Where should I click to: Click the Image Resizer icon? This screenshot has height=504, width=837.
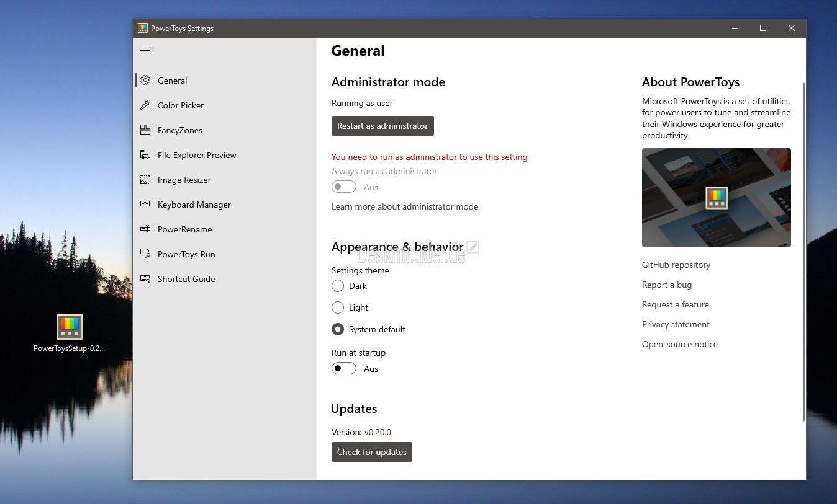click(145, 180)
